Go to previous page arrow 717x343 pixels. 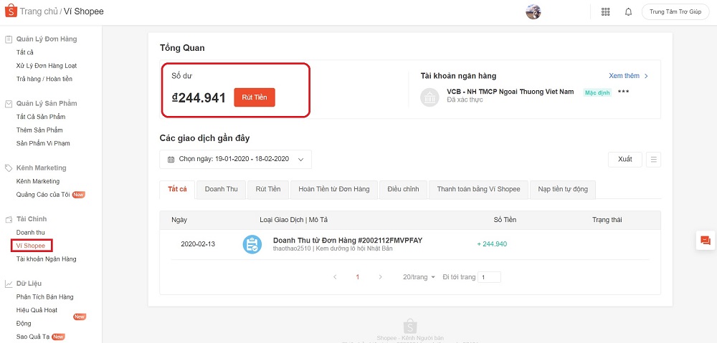[335, 277]
